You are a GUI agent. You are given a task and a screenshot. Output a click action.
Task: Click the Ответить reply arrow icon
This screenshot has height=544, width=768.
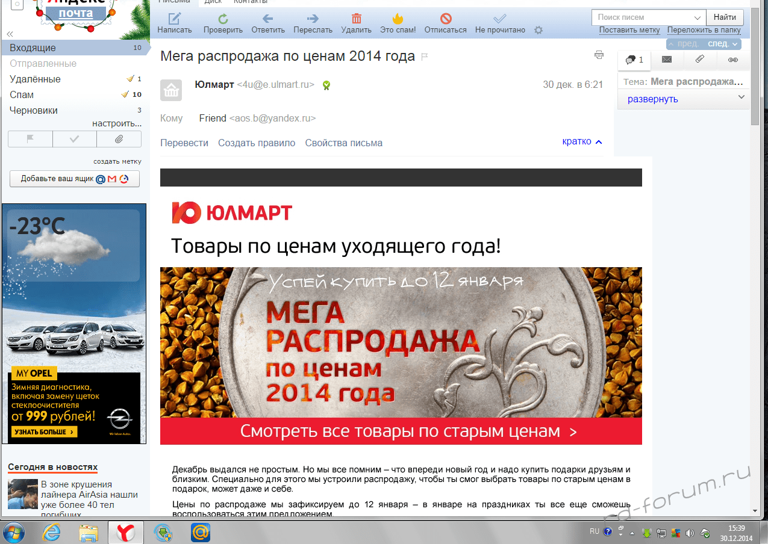pos(268,19)
